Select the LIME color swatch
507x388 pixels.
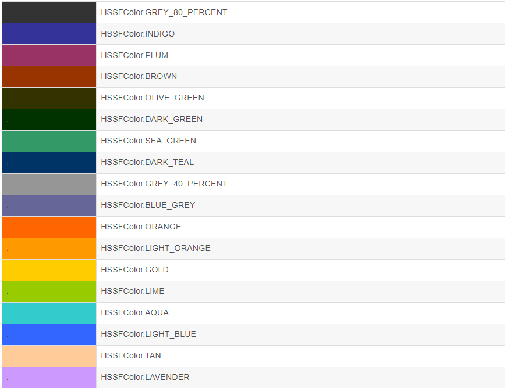(49, 292)
